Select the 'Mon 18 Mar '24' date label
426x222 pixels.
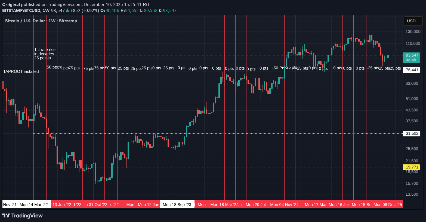pyautogui.click(x=224, y=205)
